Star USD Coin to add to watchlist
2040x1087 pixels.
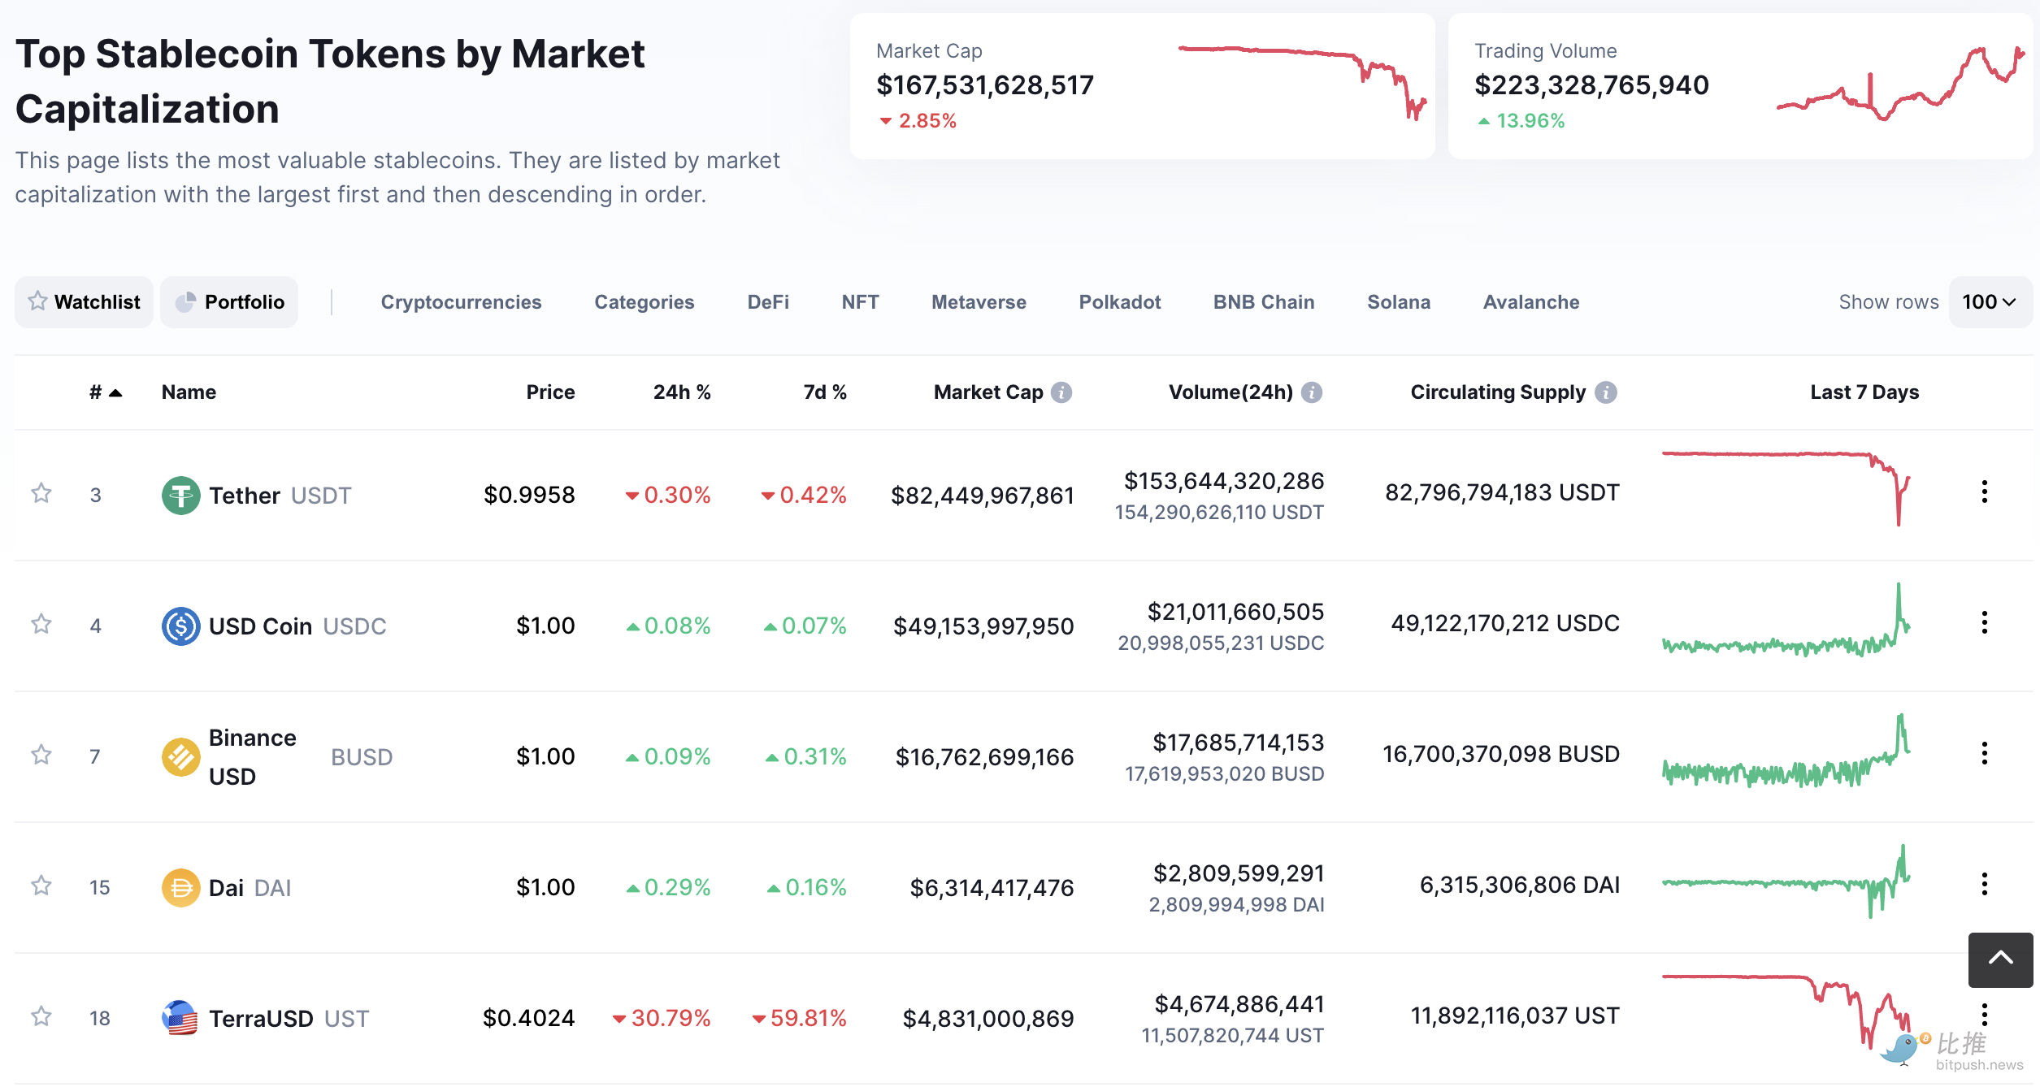41,624
